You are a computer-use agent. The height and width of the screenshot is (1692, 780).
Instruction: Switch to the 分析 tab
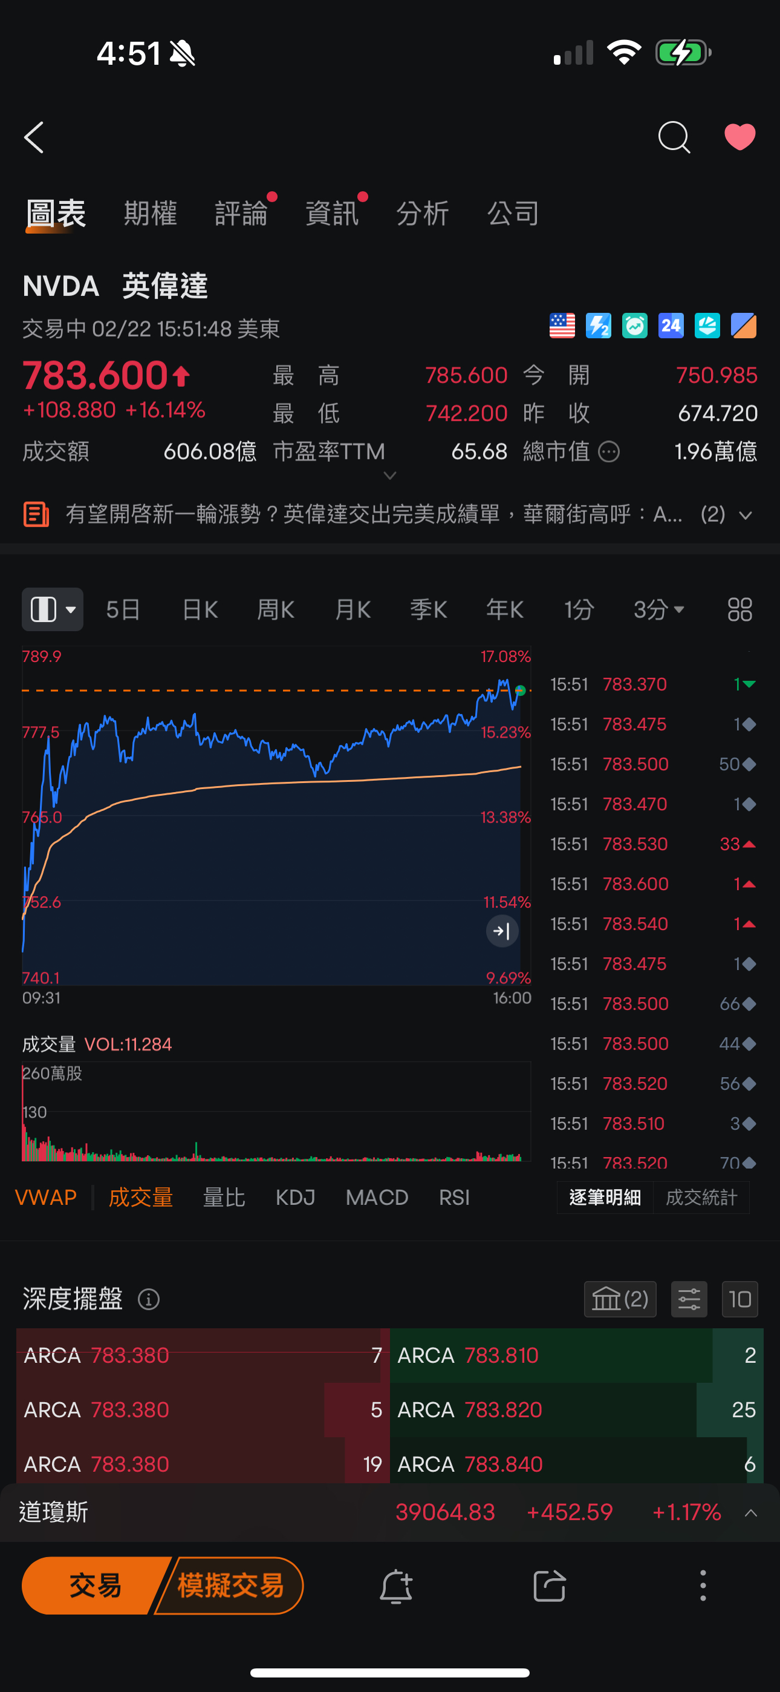tap(422, 213)
